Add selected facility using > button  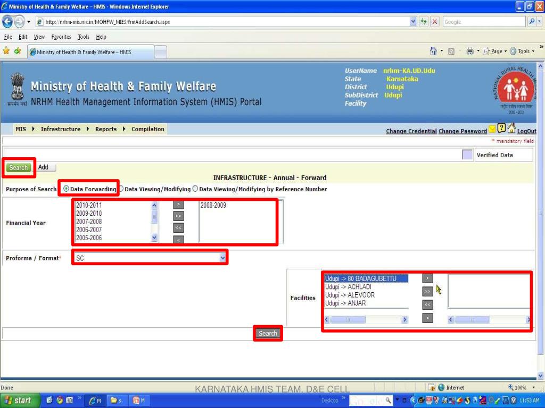(x=427, y=278)
